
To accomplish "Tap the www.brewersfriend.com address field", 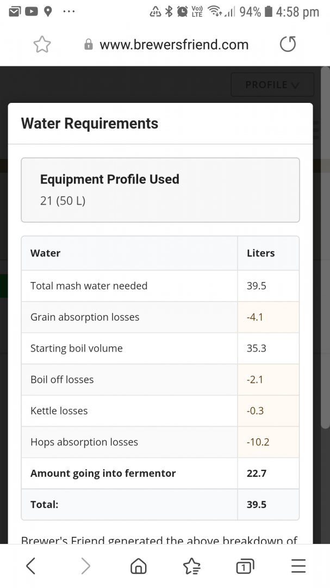I will point(174,45).
